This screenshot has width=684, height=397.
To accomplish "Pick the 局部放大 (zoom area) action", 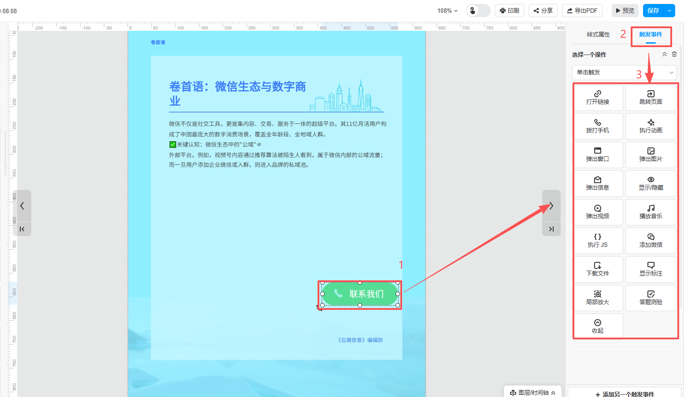I will click(598, 298).
